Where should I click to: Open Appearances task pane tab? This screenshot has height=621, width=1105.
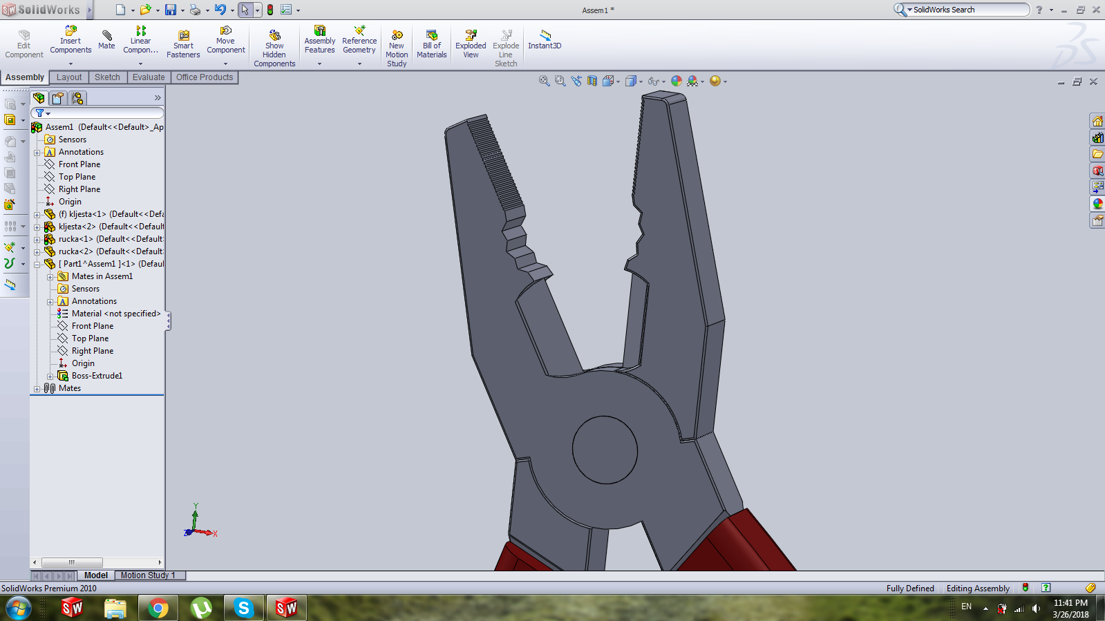pos(1097,204)
